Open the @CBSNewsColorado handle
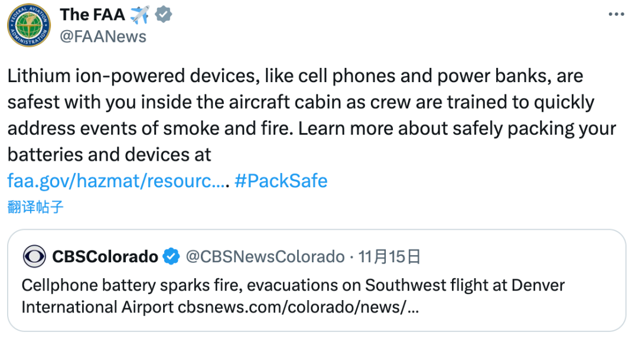Viewport: 638px width, 345px height. coord(265,257)
